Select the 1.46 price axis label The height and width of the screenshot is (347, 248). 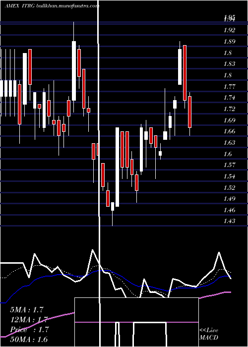pyautogui.click(x=229, y=210)
